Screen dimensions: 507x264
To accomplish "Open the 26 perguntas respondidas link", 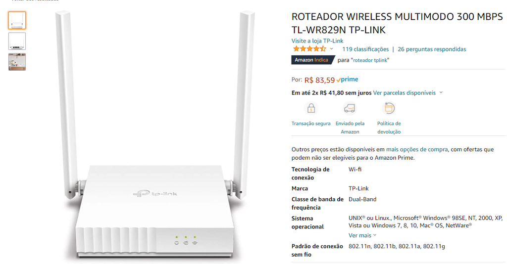I will click(432, 49).
